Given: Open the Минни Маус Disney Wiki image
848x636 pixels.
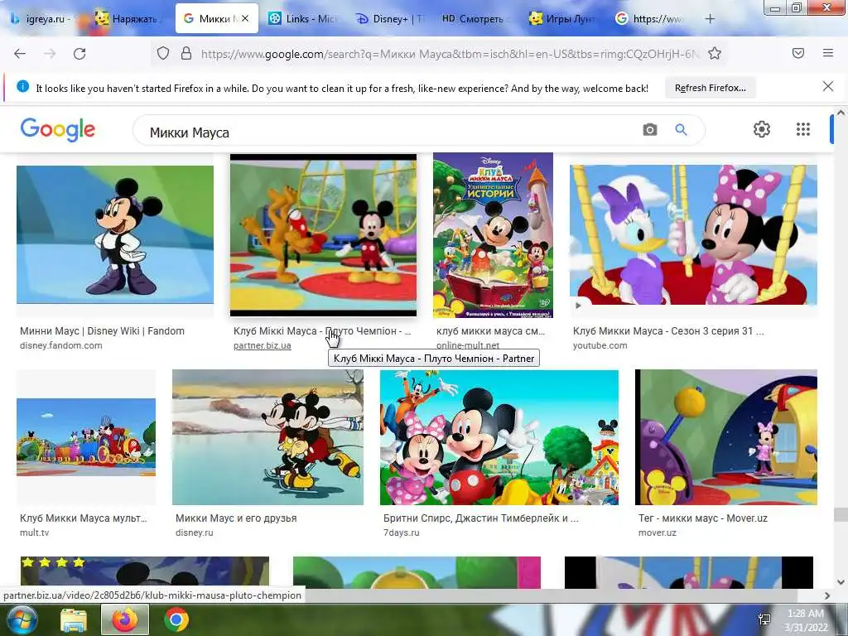Looking at the screenshot, I should (x=115, y=234).
